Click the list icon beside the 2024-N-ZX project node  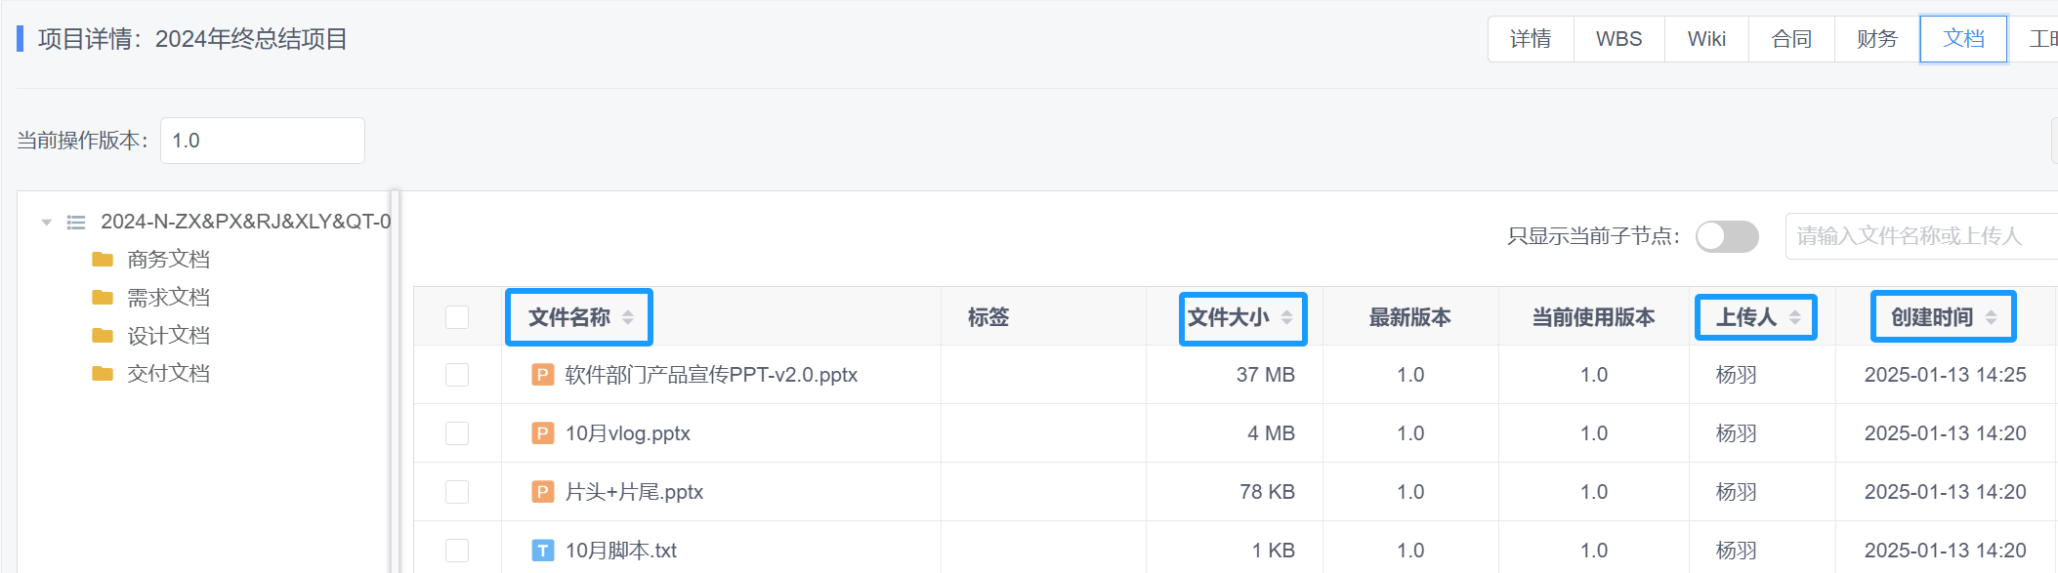pyautogui.click(x=76, y=223)
